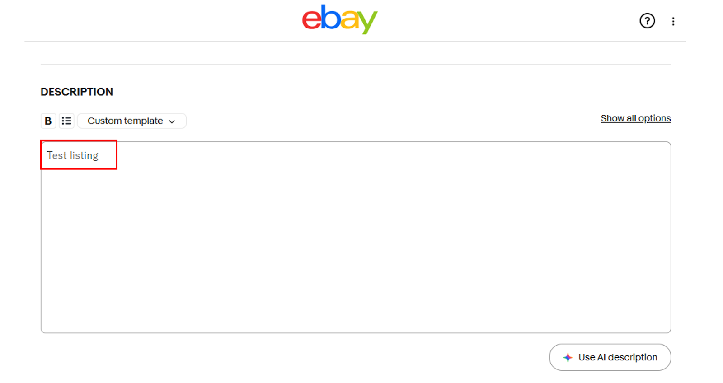723x383 pixels.
Task: Insert a bulleted list using the list icon
Action: (66, 121)
